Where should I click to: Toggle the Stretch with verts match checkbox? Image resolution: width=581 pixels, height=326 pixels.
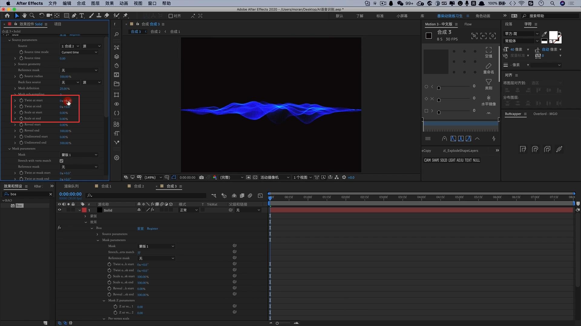pos(62,161)
